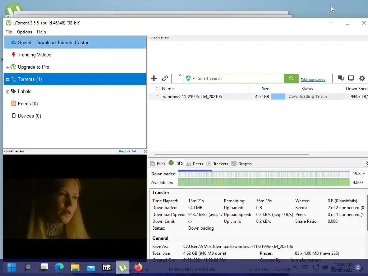Close the left advertisement panel
Image resolution: width=368 pixels, height=276 pixels.
145,151
